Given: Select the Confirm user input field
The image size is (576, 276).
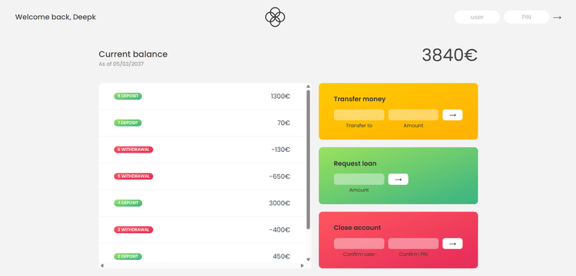Looking at the screenshot, I should [359, 243].
